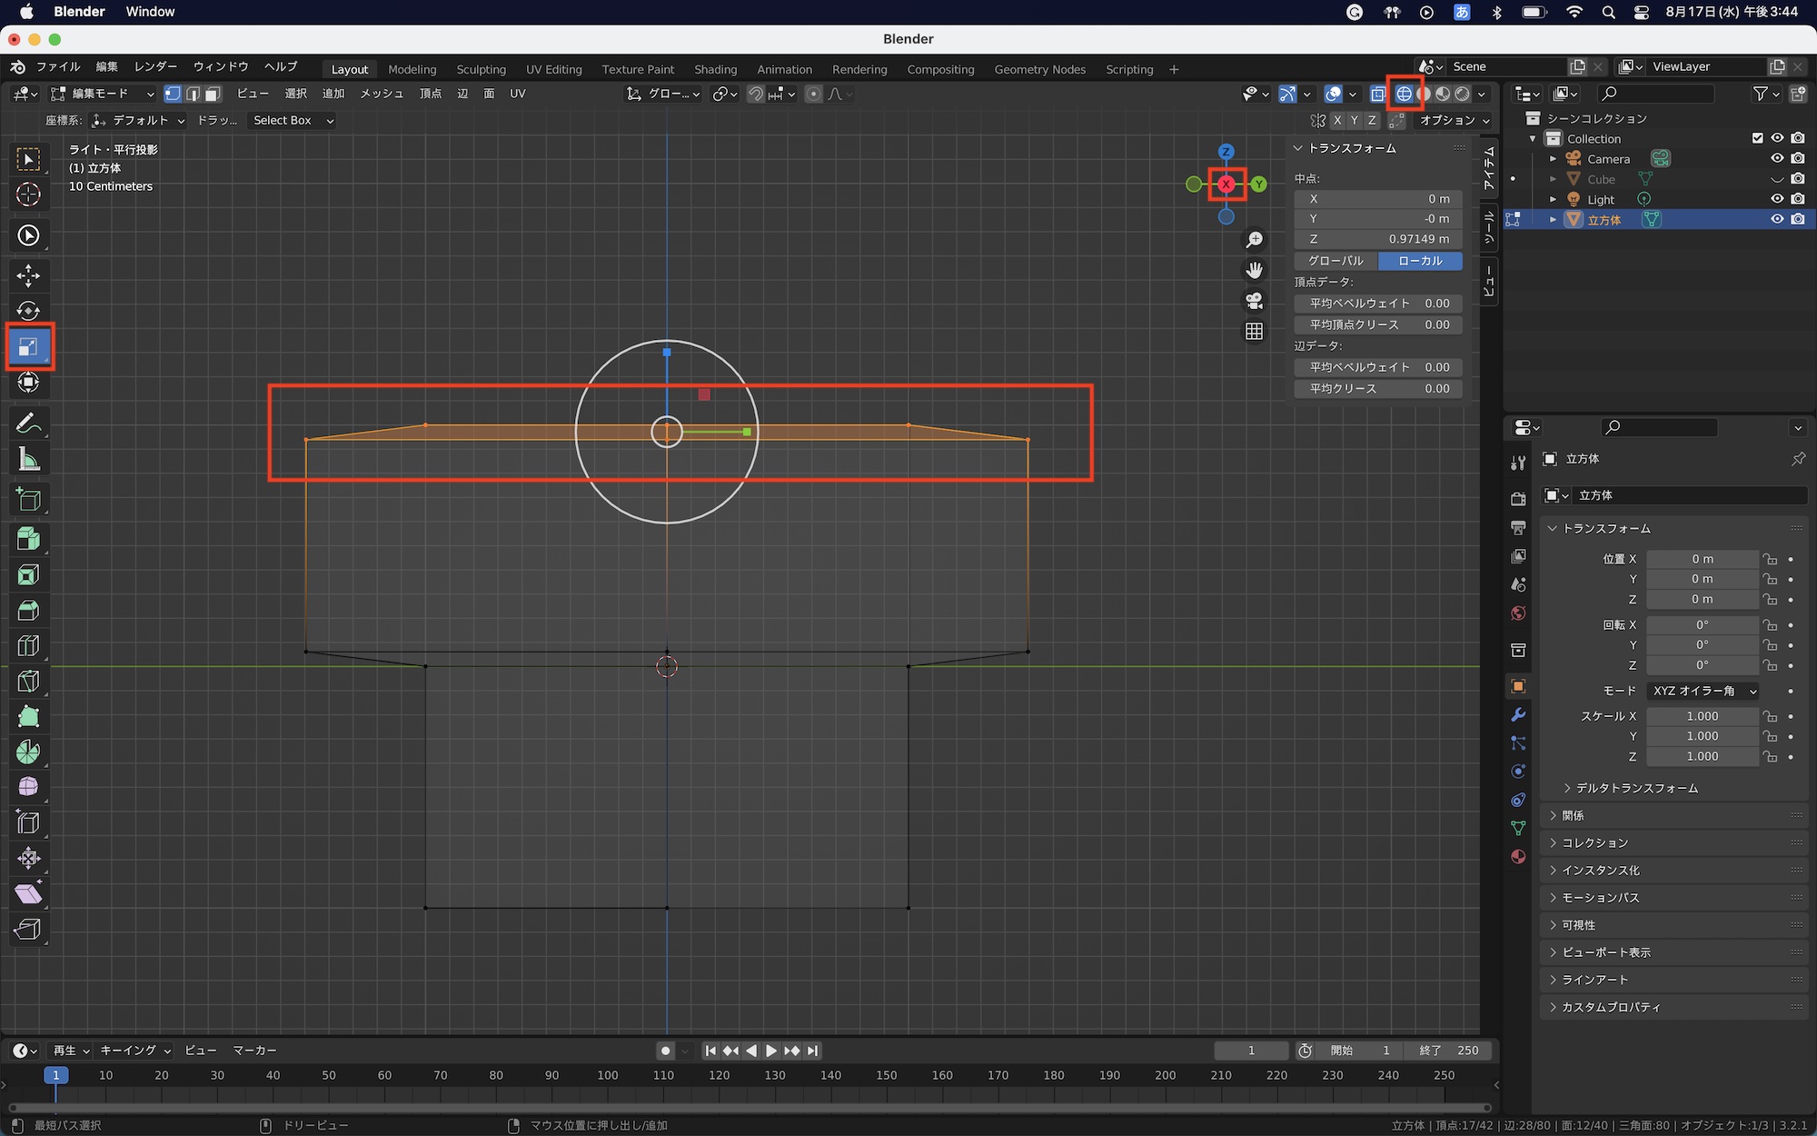Activate the Loop Cut tool
Image resolution: width=1817 pixels, height=1136 pixels.
pyautogui.click(x=28, y=646)
